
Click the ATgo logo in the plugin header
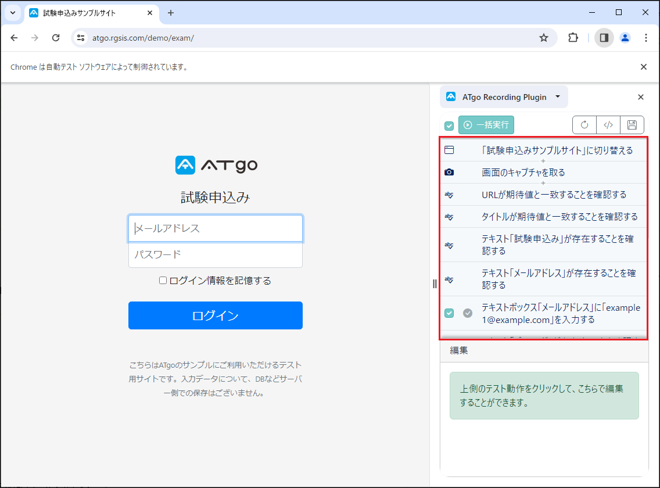[x=450, y=96]
